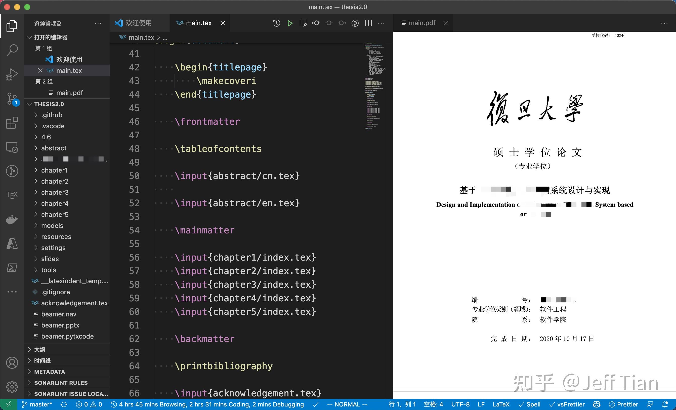676x410 pixels.
Task: Expand the 大纲 outline section
Action: 39,349
